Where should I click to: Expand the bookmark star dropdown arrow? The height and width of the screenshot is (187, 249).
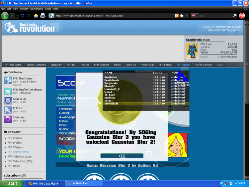[x=187, y=16]
